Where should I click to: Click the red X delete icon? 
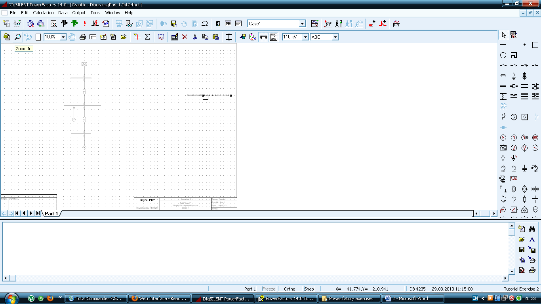click(x=185, y=37)
